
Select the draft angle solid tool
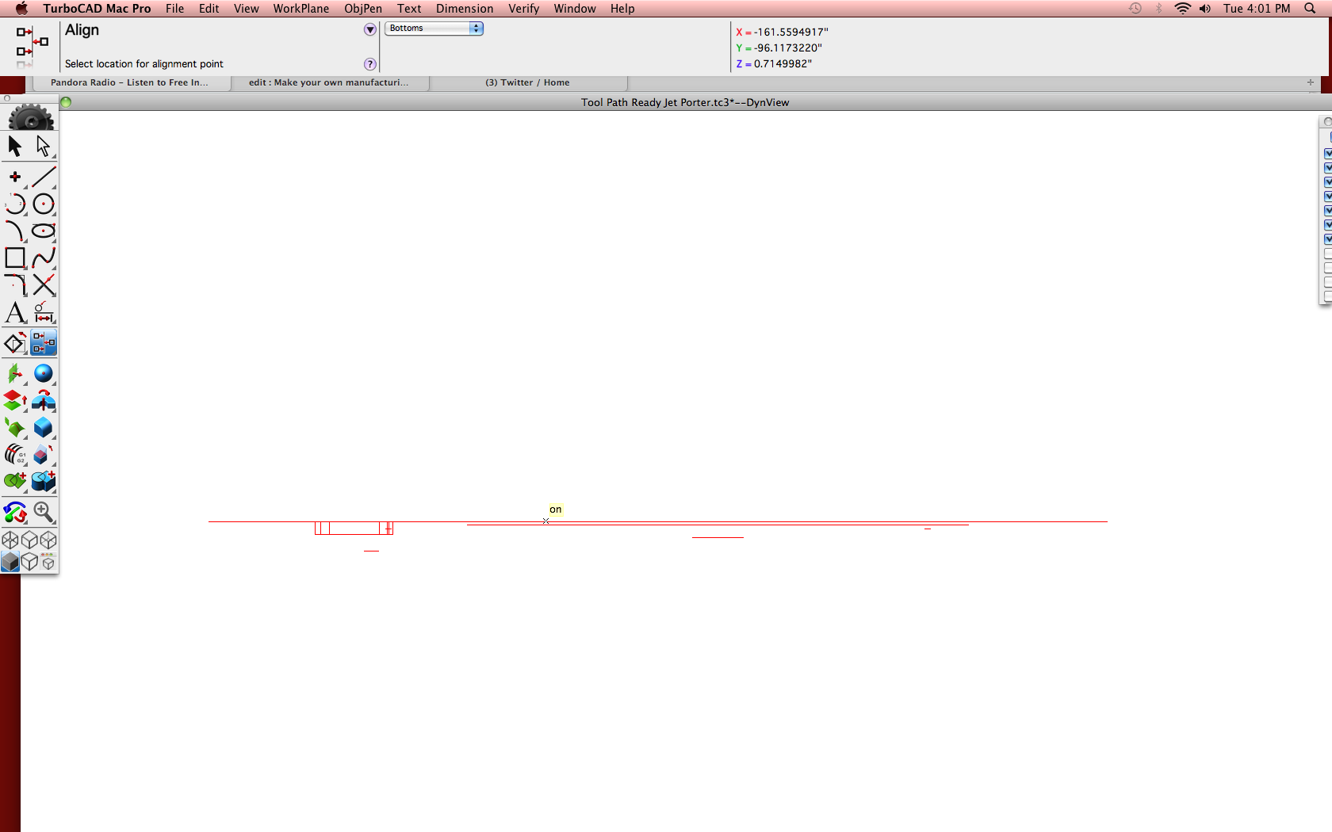44,454
